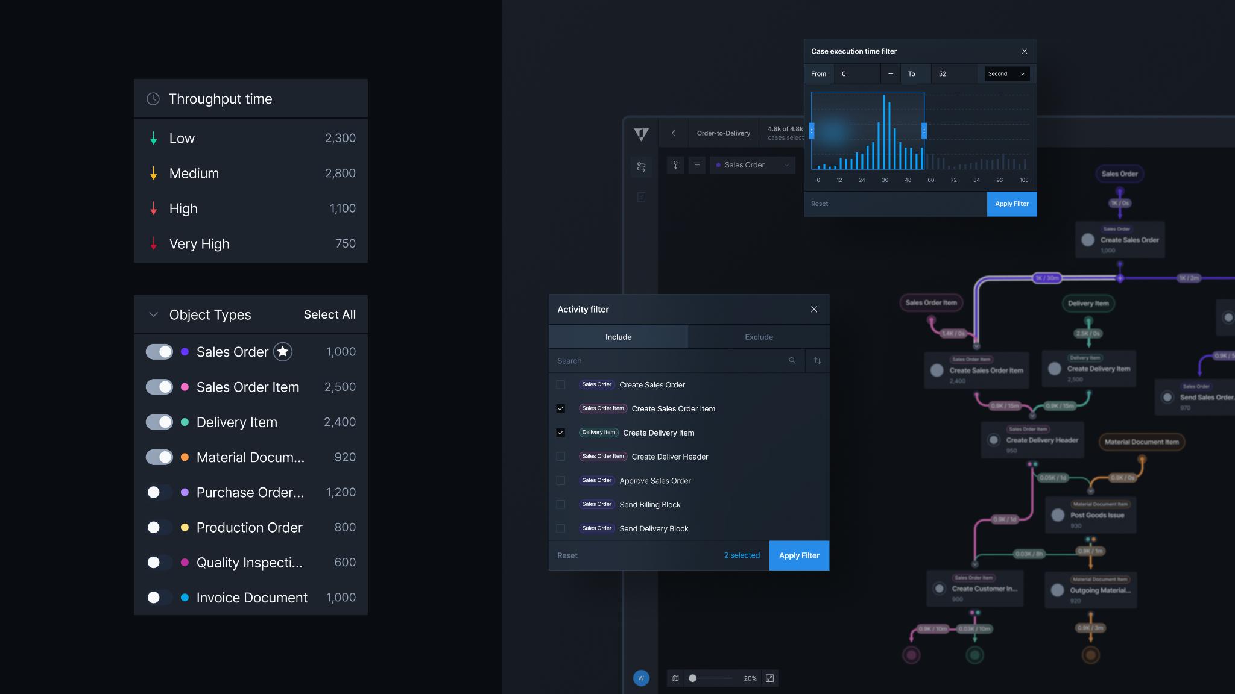Image resolution: width=1235 pixels, height=694 pixels.
Task: Turn off the Delivery Item toggle
Action: click(159, 422)
